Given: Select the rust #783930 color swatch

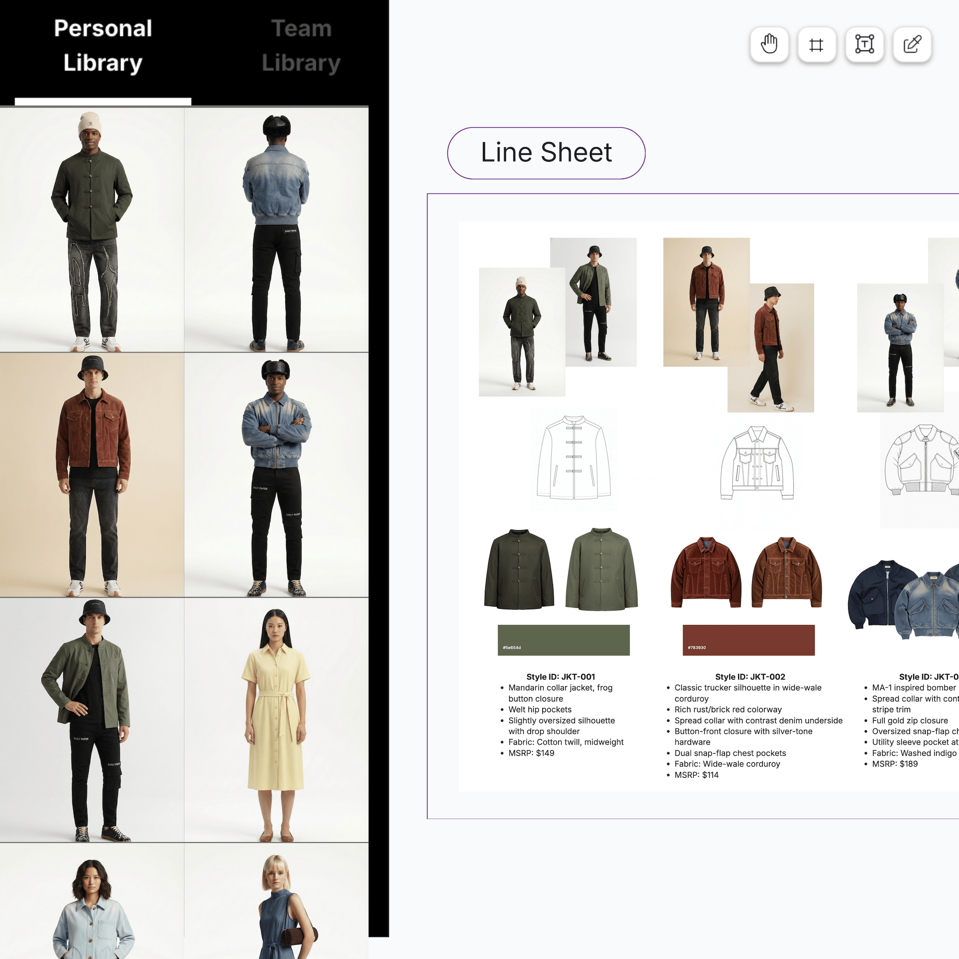Looking at the screenshot, I should click(x=749, y=640).
